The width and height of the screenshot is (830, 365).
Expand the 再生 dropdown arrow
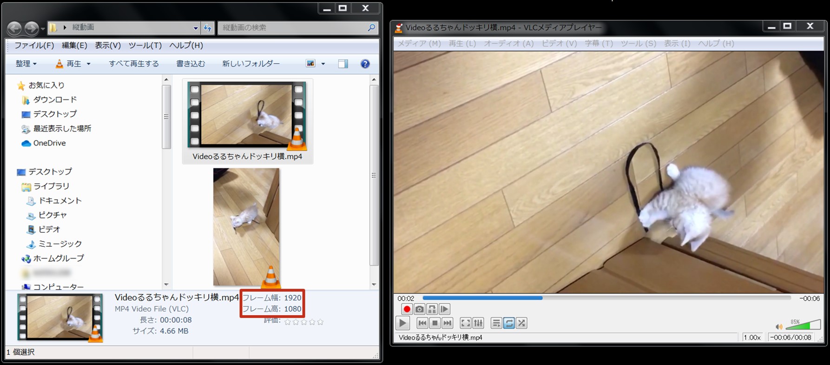[88, 64]
